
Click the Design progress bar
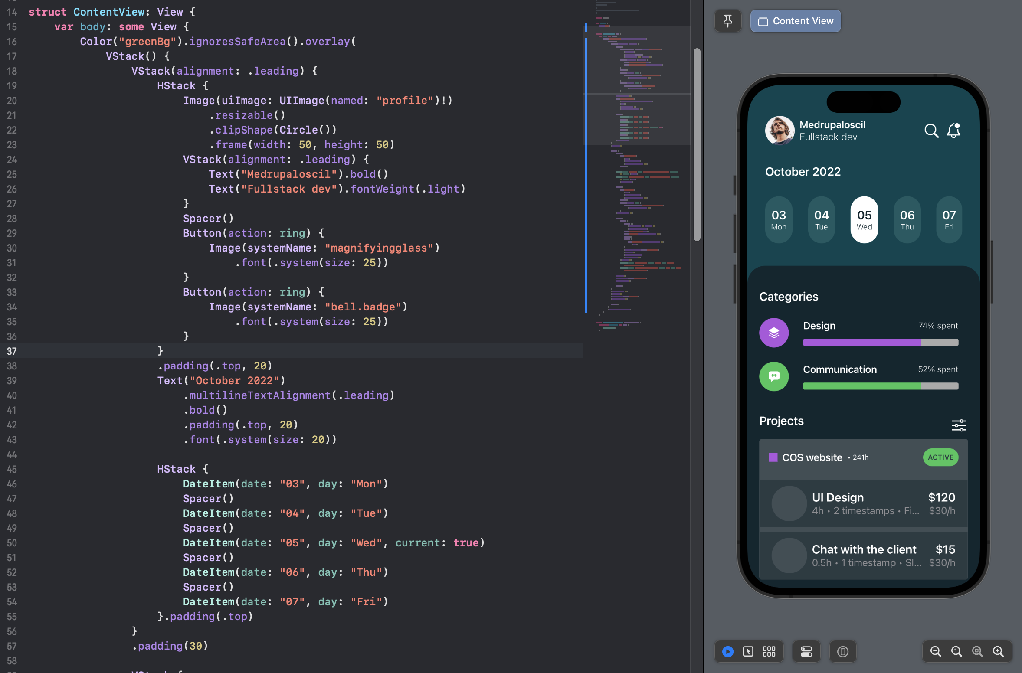pyautogui.click(x=881, y=342)
